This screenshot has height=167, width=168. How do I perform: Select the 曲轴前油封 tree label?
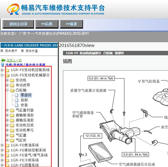(x=25, y=115)
